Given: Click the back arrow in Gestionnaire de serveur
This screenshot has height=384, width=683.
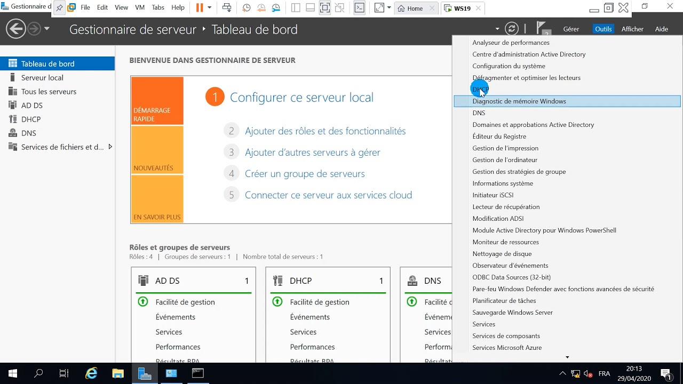Looking at the screenshot, I should tap(16, 29).
